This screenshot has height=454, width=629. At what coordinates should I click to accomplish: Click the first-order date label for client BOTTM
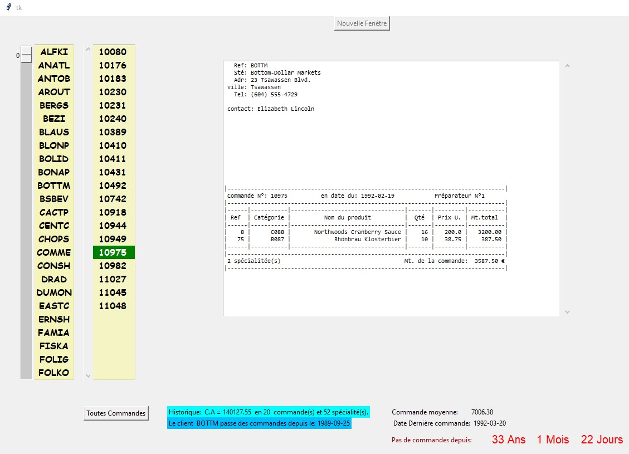(x=259, y=423)
